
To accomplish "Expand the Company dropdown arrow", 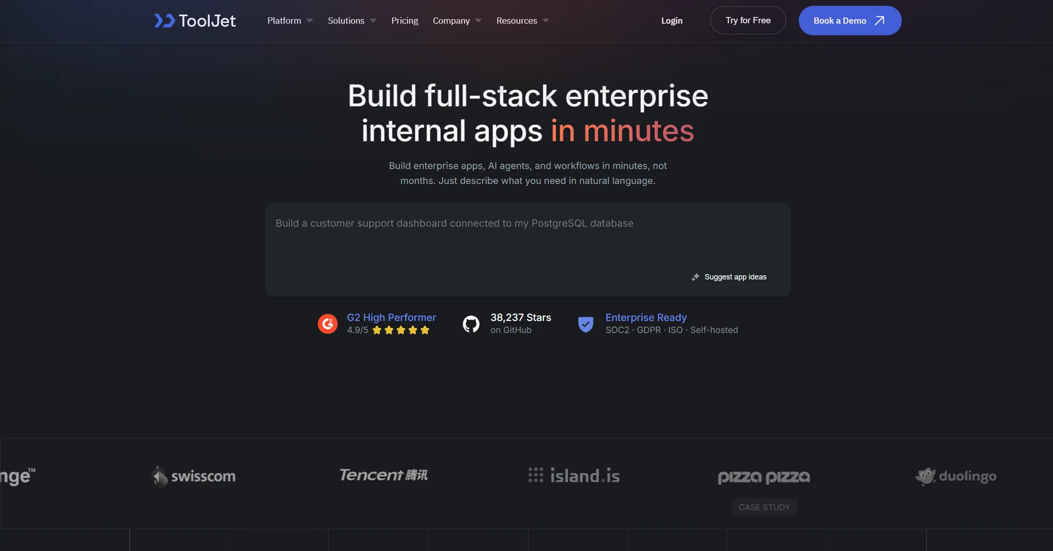I will pyautogui.click(x=478, y=21).
